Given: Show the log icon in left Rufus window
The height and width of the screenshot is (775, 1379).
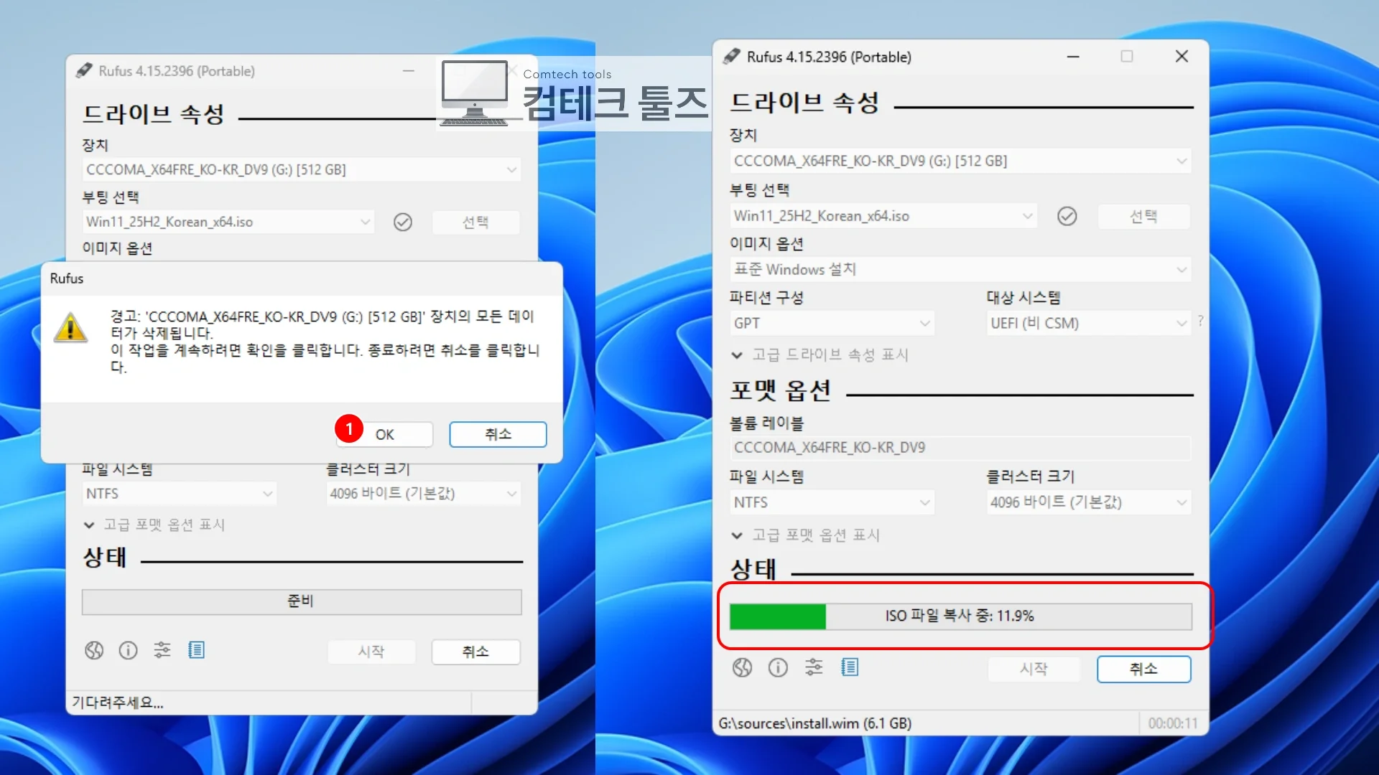Looking at the screenshot, I should (x=196, y=650).
